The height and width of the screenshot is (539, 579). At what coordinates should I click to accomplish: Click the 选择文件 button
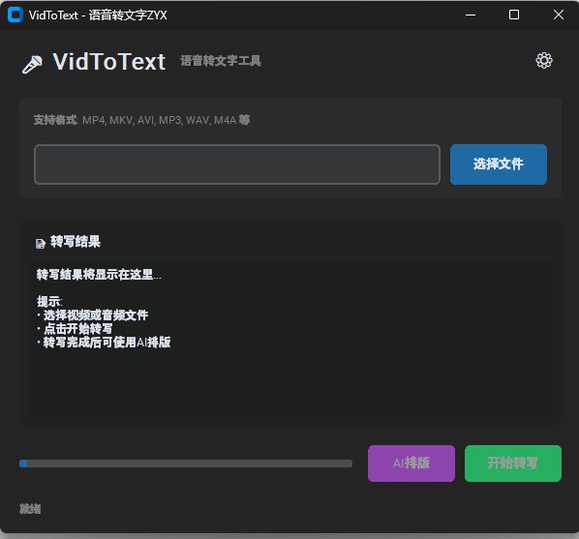click(x=498, y=165)
